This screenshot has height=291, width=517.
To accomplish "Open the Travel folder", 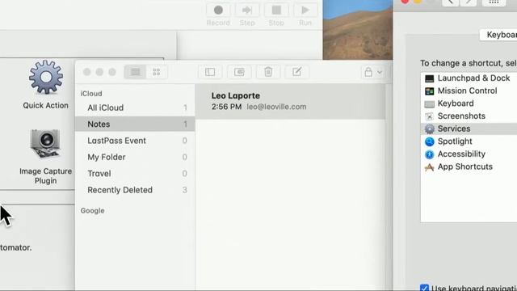I will tap(135, 174).
